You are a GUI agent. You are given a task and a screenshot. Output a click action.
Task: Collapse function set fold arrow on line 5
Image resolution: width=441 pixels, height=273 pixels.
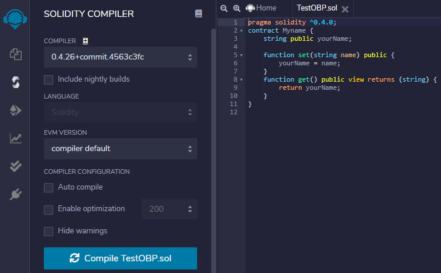pos(242,55)
